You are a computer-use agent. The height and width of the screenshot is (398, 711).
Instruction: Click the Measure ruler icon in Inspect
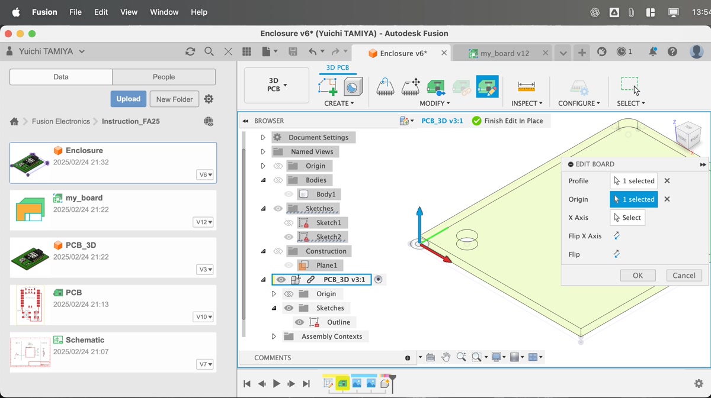pyautogui.click(x=526, y=87)
